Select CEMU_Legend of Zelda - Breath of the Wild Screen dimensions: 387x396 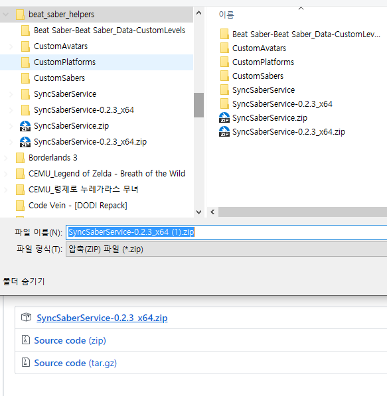click(107, 174)
